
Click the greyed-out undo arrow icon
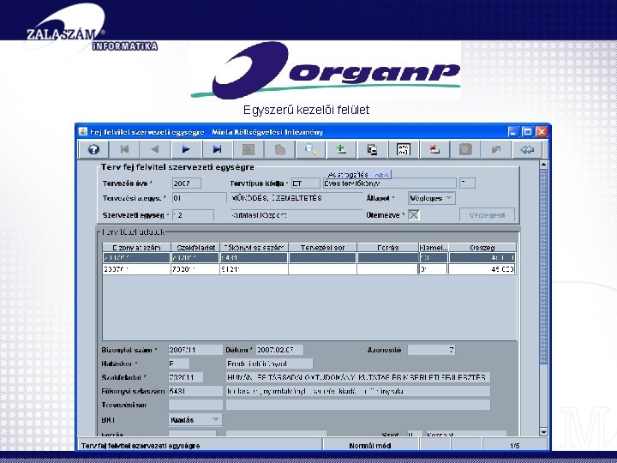(496, 149)
